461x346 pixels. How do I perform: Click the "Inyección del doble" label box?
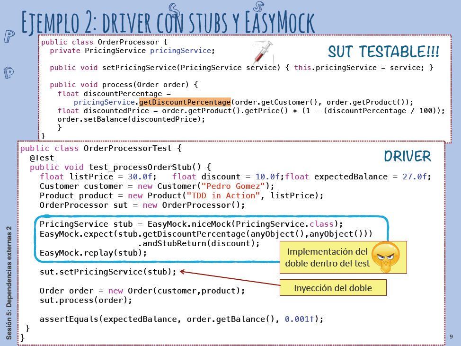point(333,288)
